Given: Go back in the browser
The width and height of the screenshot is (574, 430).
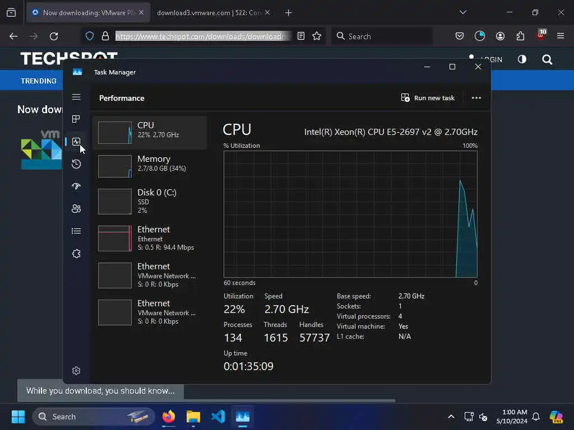Looking at the screenshot, I should (x=13, y=36).
